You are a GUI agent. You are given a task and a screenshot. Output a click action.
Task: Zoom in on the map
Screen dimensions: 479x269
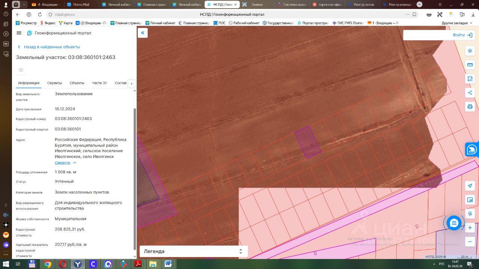pos(470,228)
